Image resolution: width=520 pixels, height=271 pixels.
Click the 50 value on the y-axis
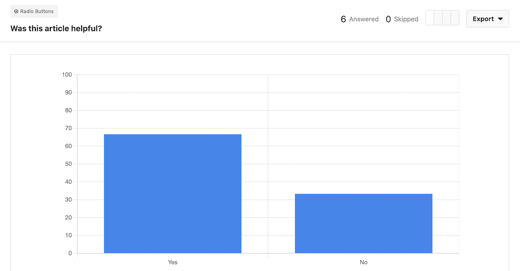[x=68, y=164]
